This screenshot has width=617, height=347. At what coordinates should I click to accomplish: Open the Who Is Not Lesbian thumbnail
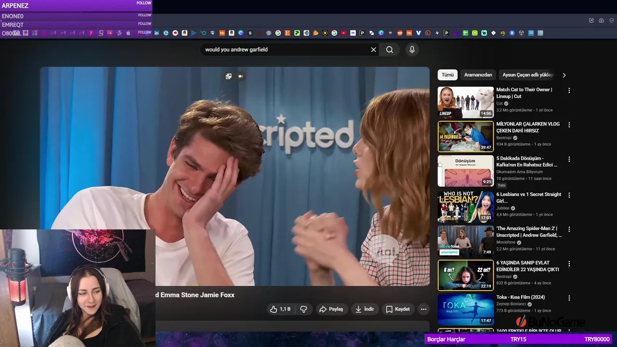click(466, 207)
